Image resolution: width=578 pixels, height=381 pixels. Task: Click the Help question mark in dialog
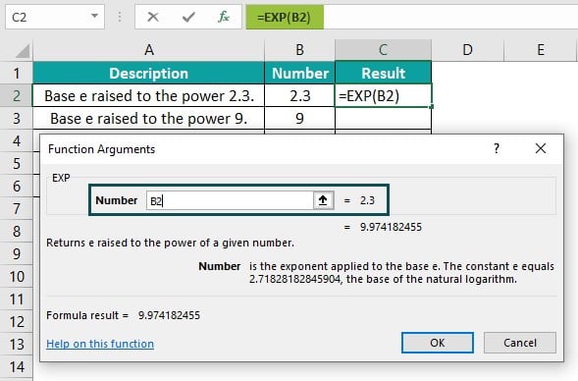click(x=497, y=148)
